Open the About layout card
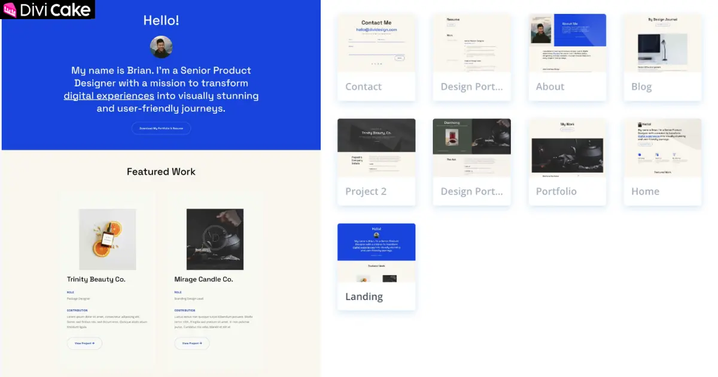 tap(567, 57)
